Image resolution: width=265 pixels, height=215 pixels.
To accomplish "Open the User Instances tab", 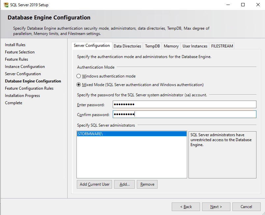I will pyautogui.click(x=195, y=46).
